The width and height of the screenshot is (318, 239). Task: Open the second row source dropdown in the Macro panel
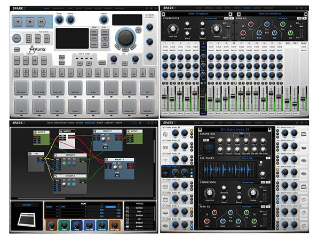(52, 210)
